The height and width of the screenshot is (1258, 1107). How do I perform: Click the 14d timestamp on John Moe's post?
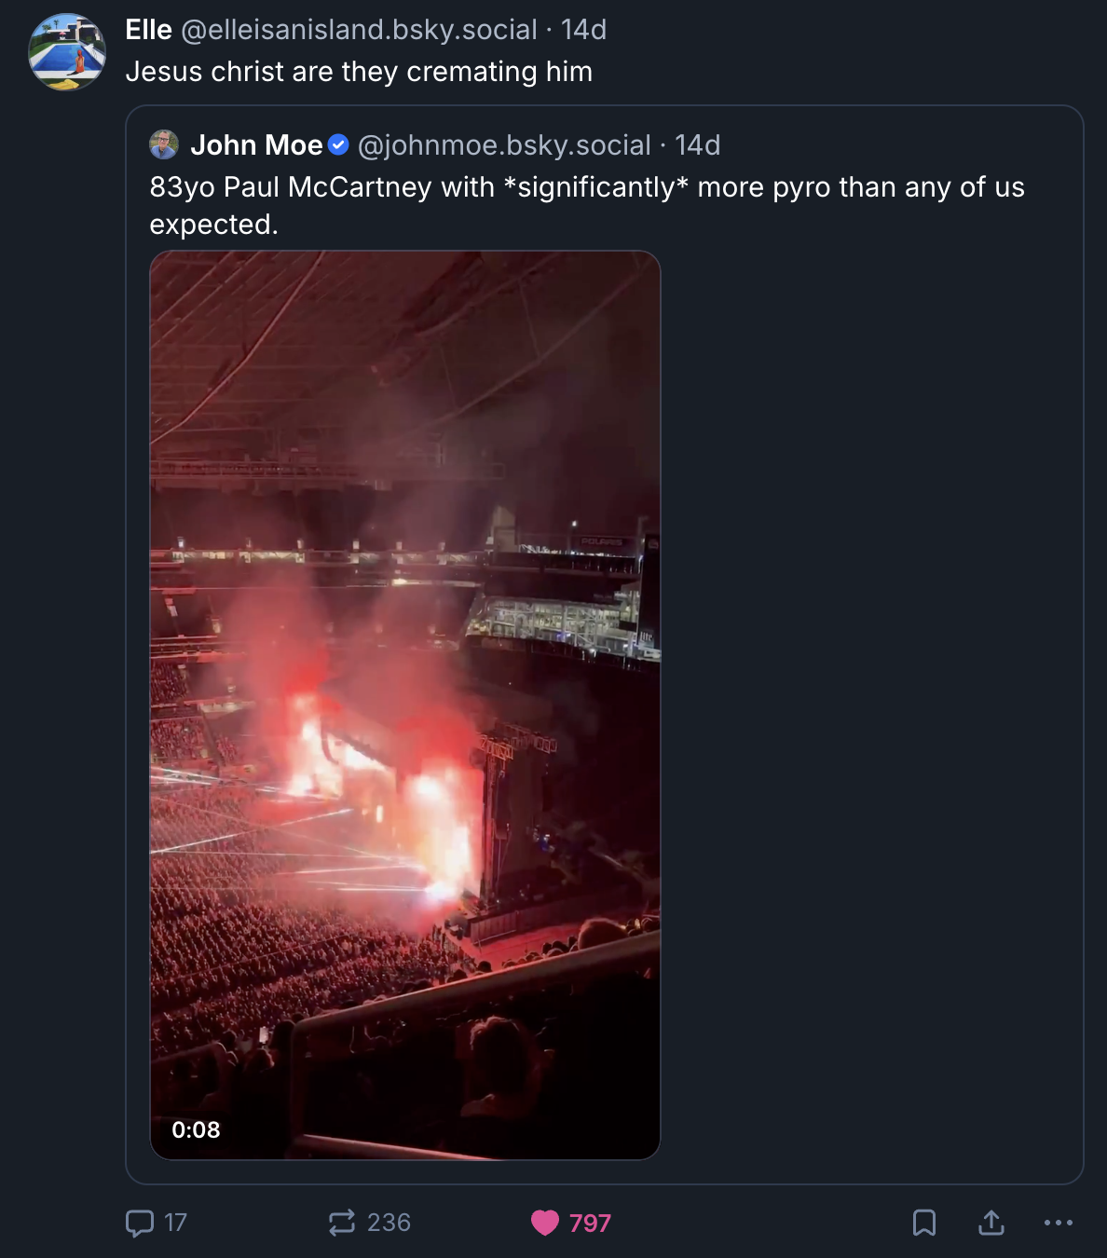point(697,145)
